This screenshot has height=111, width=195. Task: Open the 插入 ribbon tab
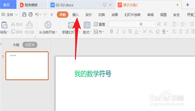point(75,15)
